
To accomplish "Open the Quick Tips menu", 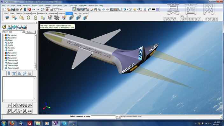I will point(73,6).
